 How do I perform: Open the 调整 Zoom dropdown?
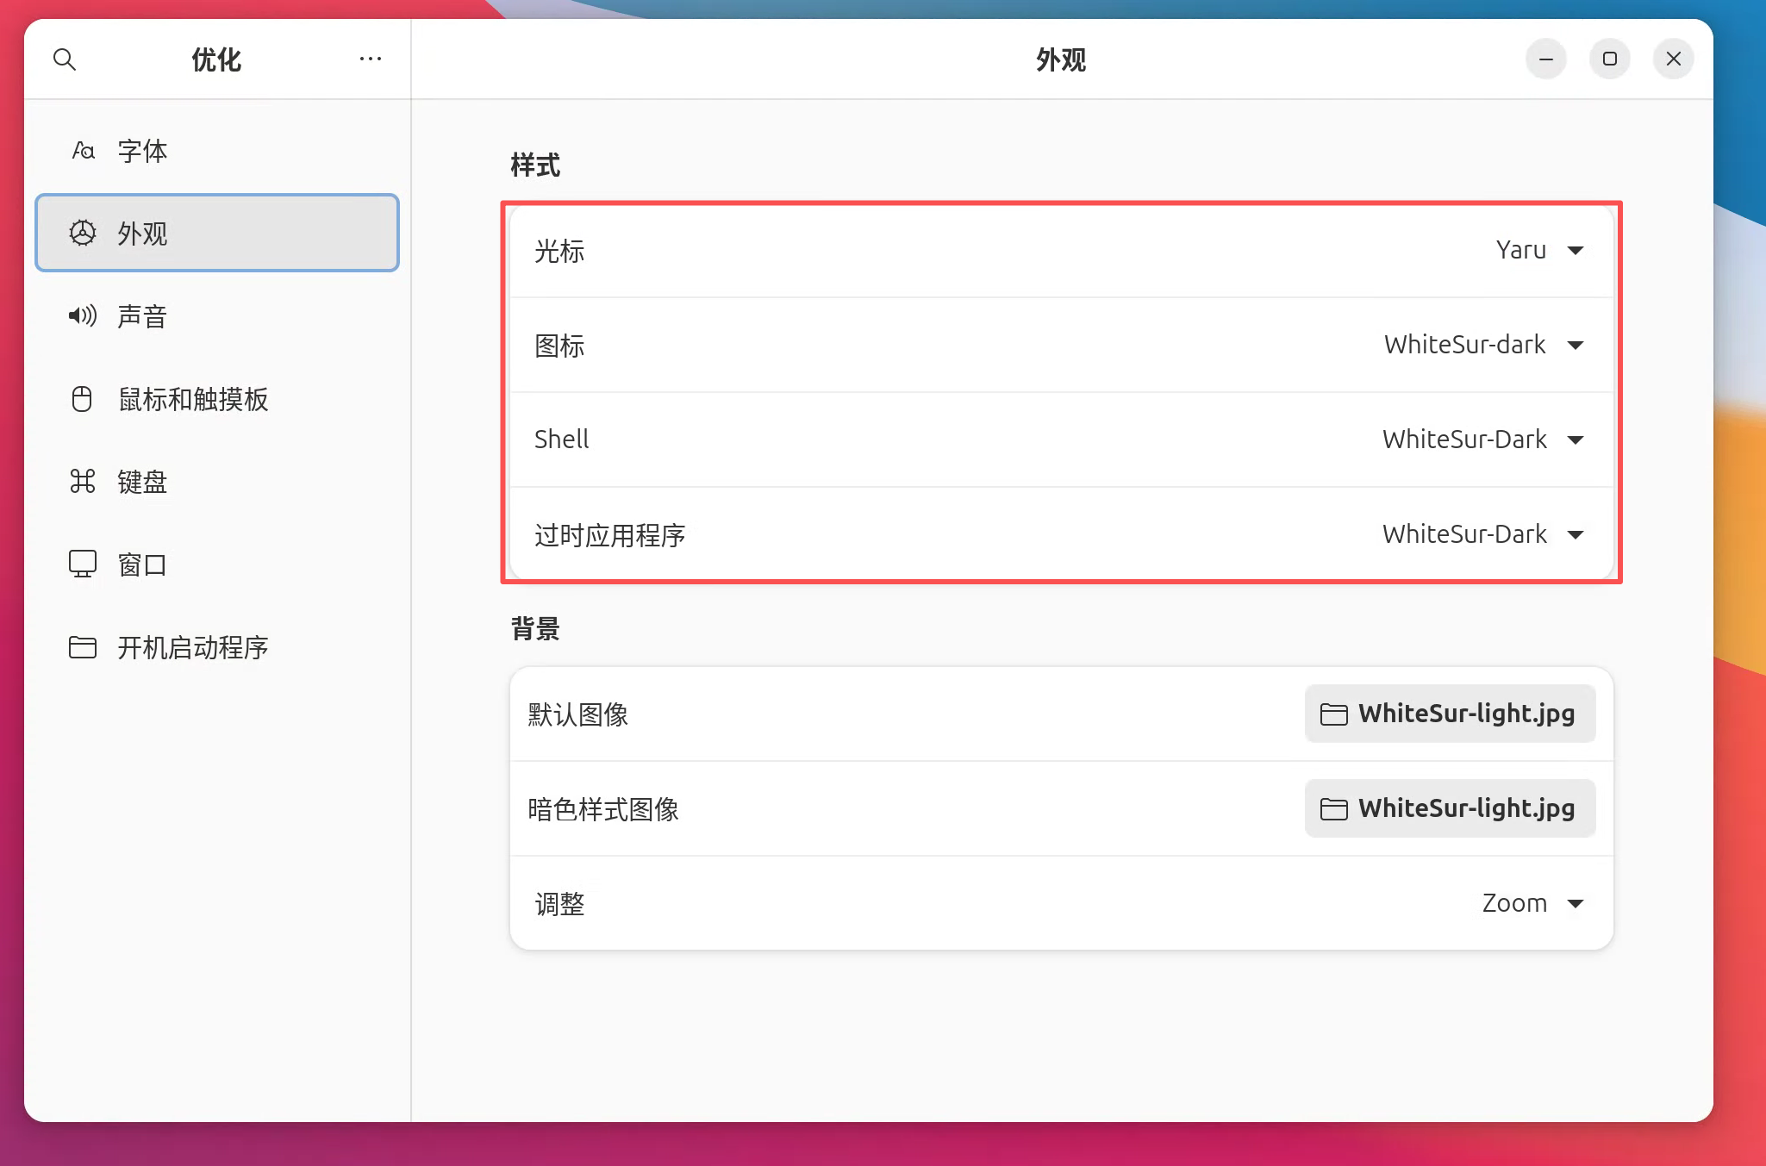pos(1532,904)
